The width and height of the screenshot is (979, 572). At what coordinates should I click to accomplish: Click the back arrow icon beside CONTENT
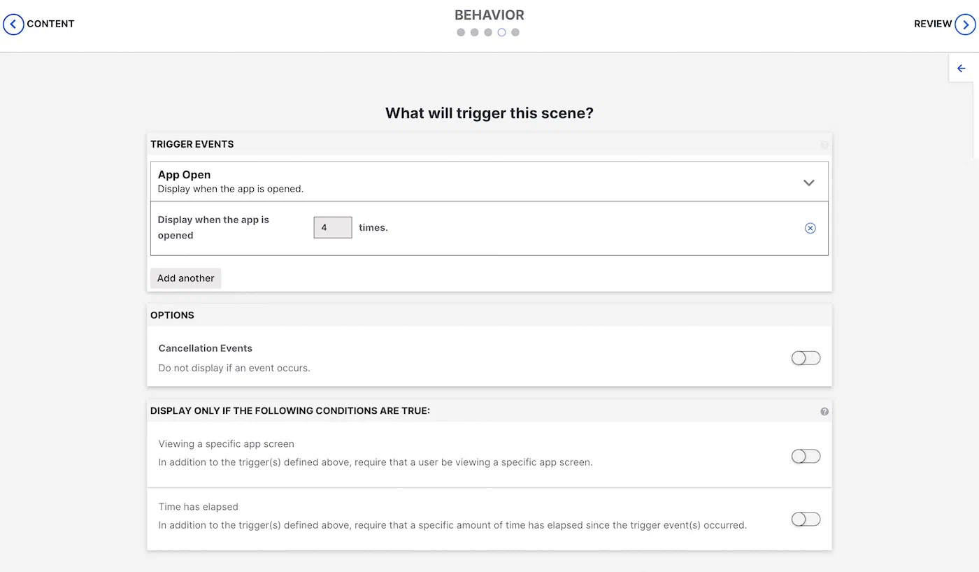click(x=13, y=24)
